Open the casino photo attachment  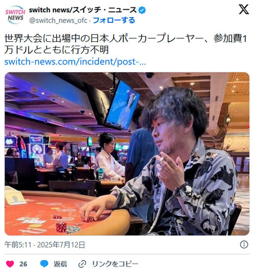[x=127, y=154]
